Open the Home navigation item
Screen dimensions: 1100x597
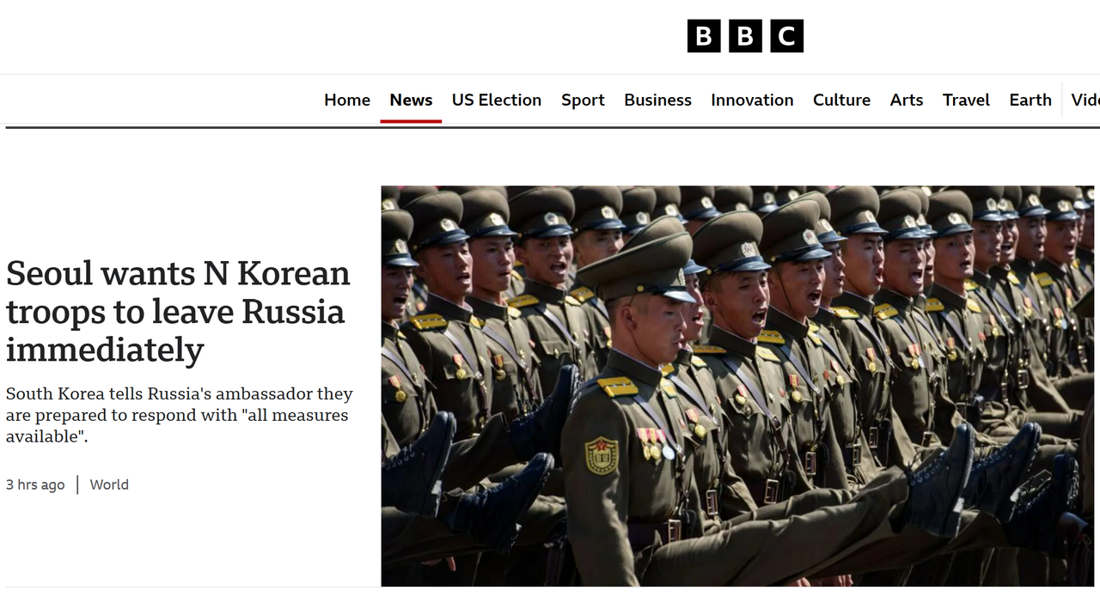pyautogui.click(x=347, y=100)
